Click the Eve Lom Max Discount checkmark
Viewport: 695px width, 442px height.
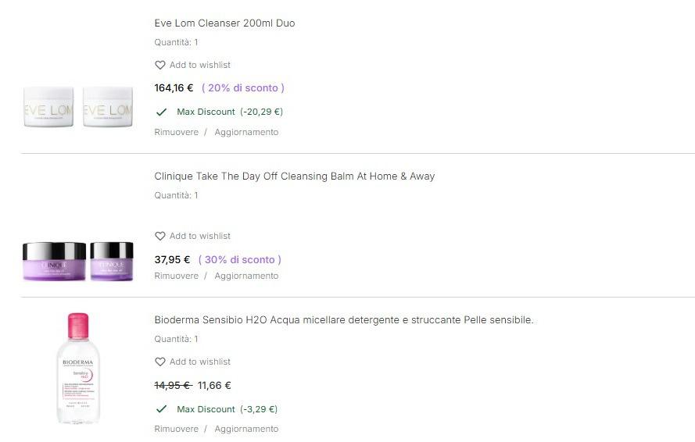click(x=162, y=112)
